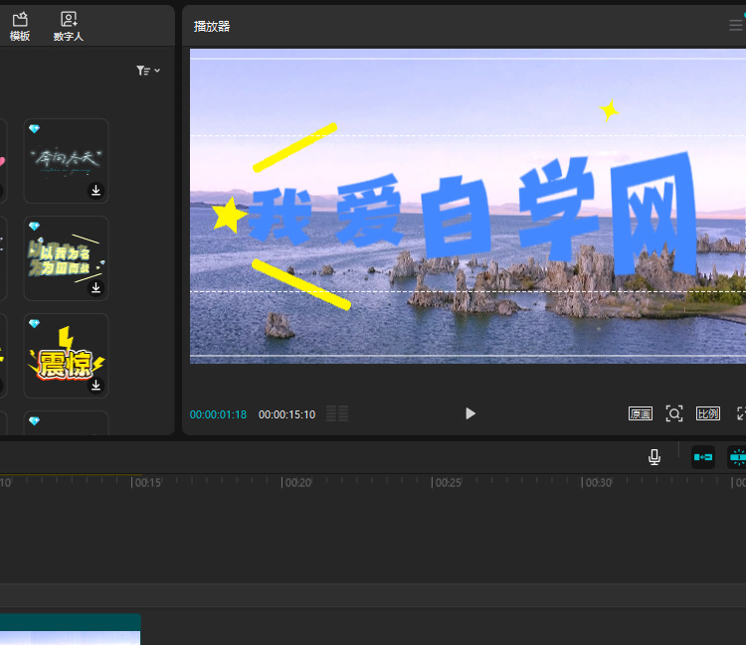This screenshot has width=746, height=645.
Task: Start voice-over recording with the microphone icon
Action: click(x=654, y=457)
